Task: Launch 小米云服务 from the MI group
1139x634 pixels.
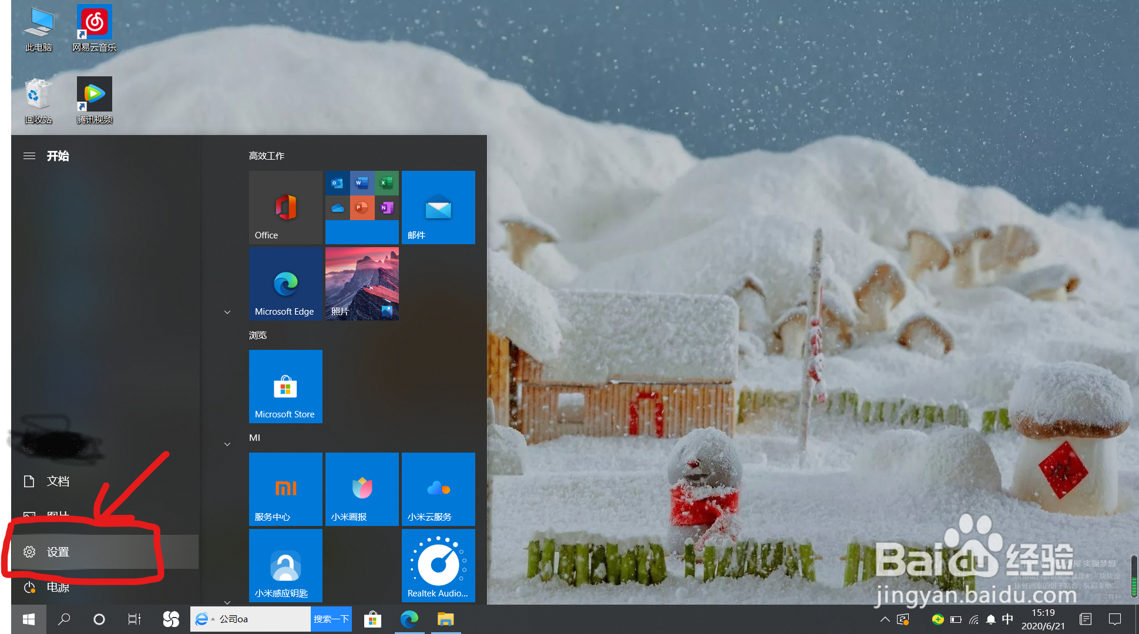Action: [x=438, y=489]
